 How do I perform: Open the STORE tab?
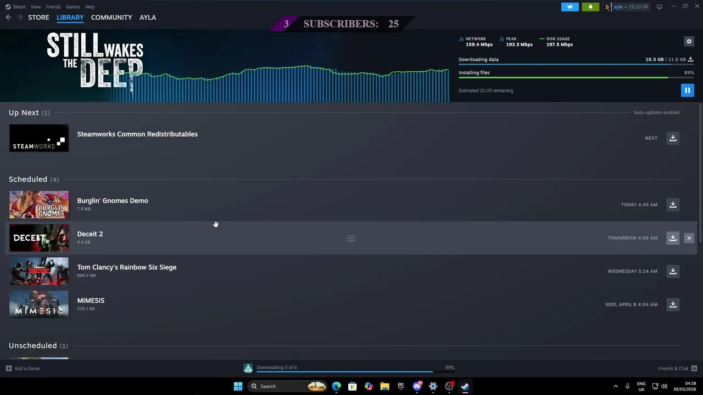tap(38, 18)
